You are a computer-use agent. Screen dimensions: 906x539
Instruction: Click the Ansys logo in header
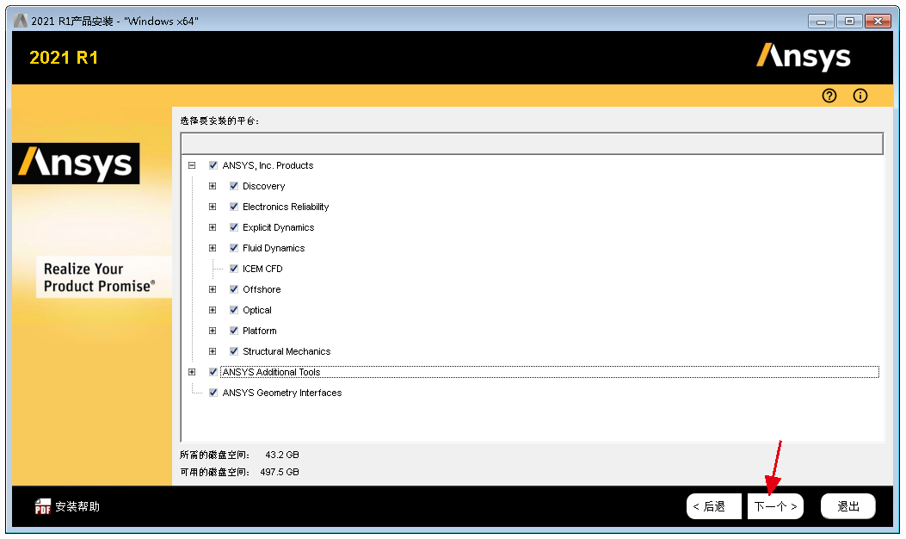pos(803,58)
